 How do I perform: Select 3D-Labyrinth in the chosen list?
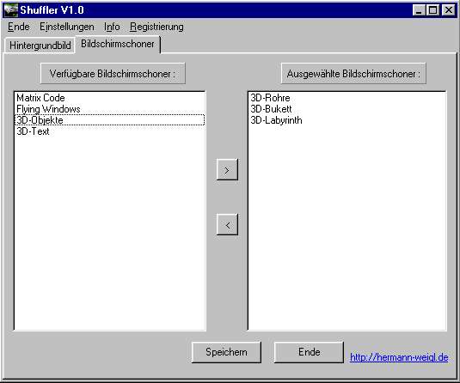[347, 120]
